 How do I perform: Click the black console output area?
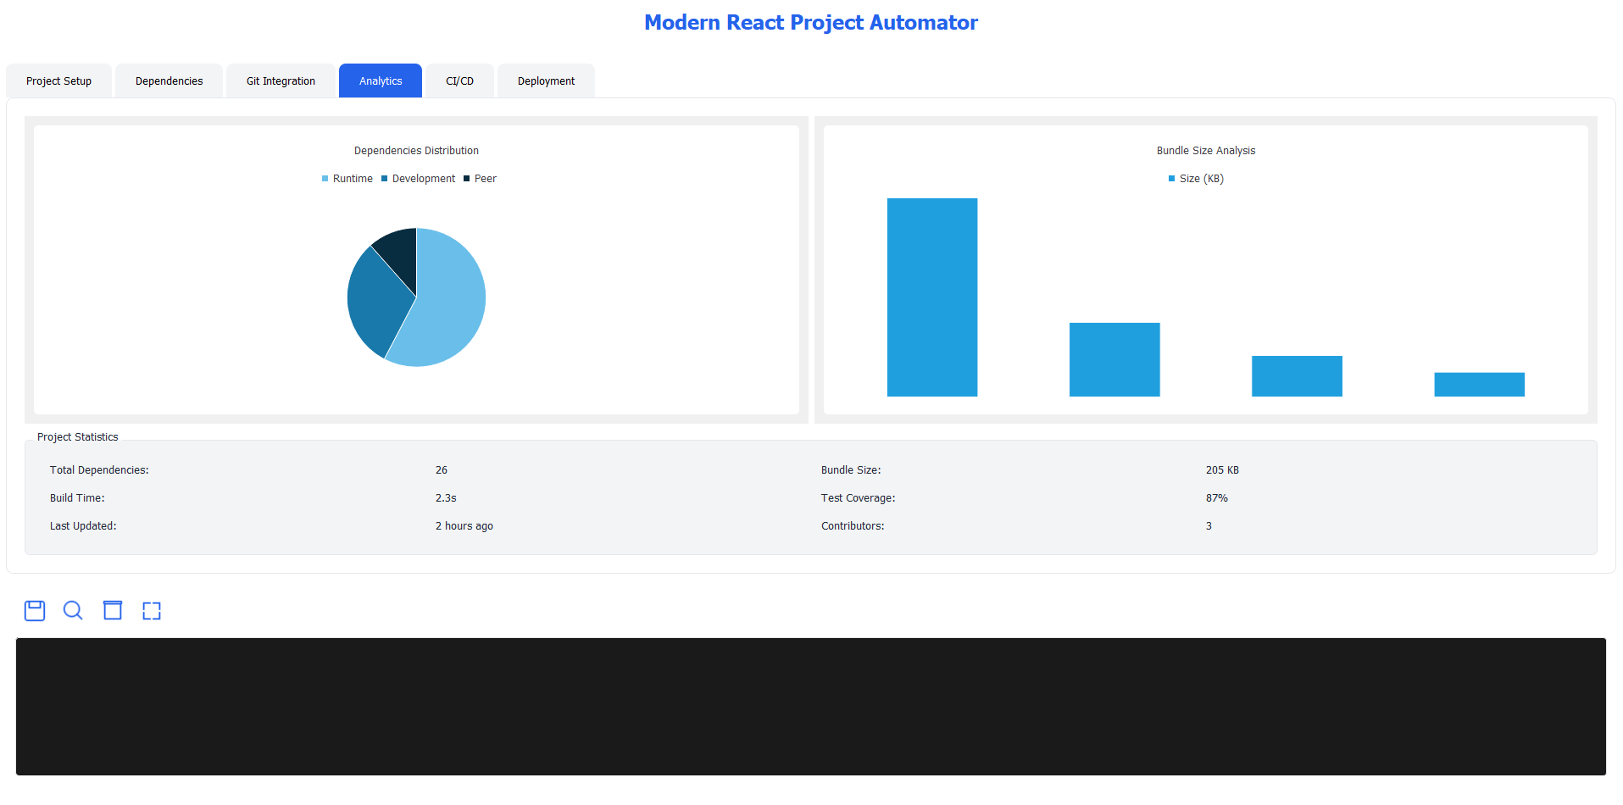[811, 707]
